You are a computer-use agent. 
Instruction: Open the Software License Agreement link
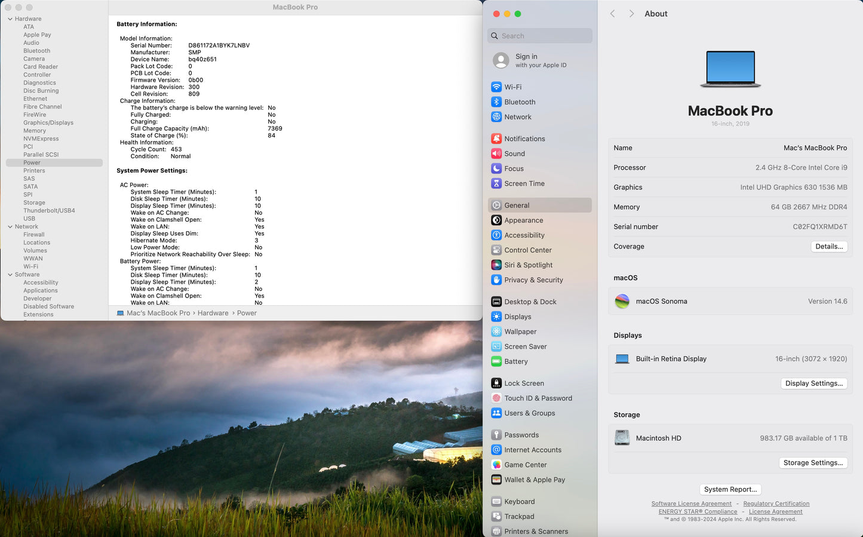[x=691, y=504]
